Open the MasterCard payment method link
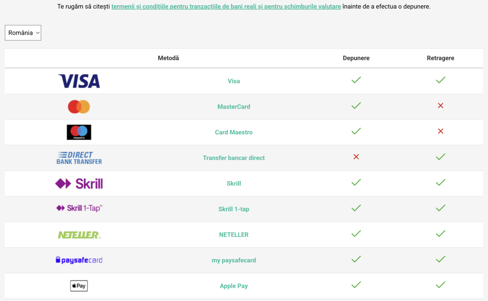 [x=234, y=107]
